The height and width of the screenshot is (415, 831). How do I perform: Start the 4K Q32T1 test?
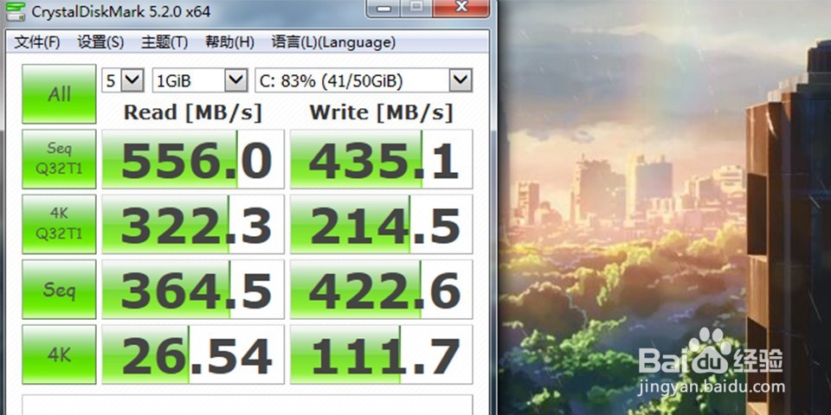pos(59,224)
